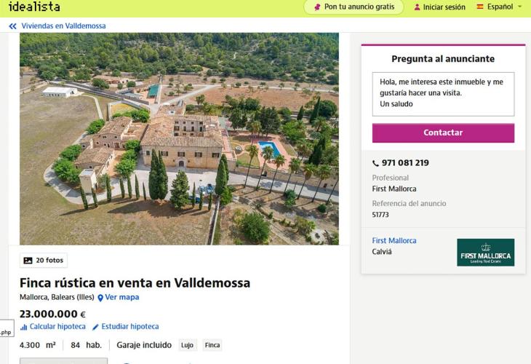Click the photo gallery icon
Screen dimensions: 531x364
(x=28, y=261)
